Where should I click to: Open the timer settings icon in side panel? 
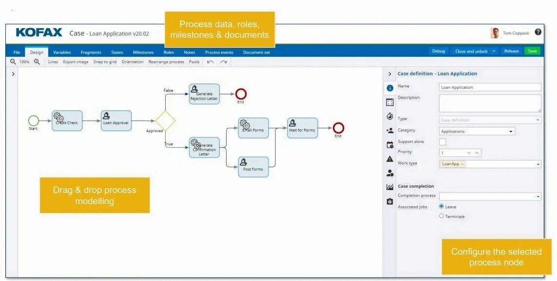point(390,116)
